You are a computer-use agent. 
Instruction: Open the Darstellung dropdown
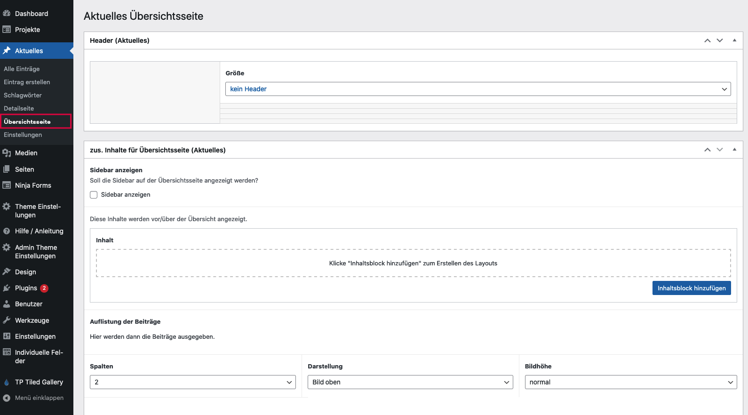pos(410,382)
